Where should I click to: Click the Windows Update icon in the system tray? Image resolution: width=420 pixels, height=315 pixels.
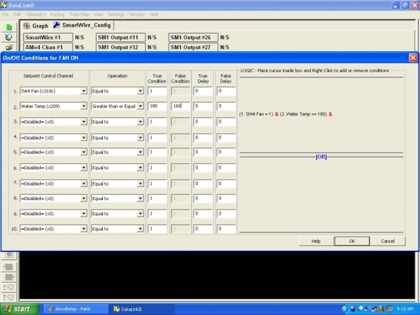pos(382,309)
